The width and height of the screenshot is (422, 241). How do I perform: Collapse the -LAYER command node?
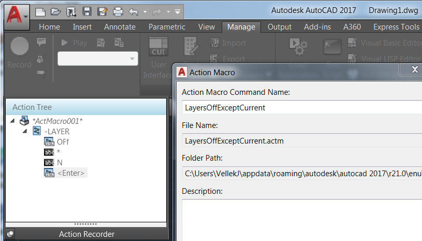click(24, 131)
